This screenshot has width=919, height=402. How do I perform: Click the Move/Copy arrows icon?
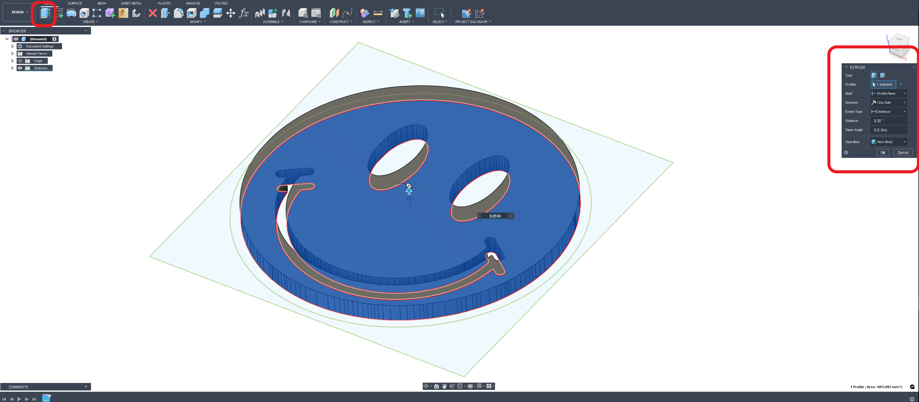(230, 13)
